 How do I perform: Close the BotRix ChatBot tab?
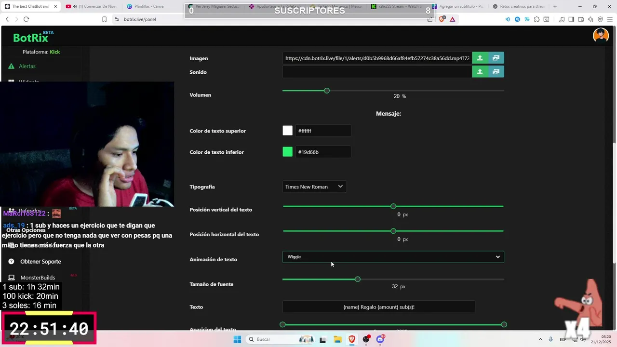[x=55, y=6]
